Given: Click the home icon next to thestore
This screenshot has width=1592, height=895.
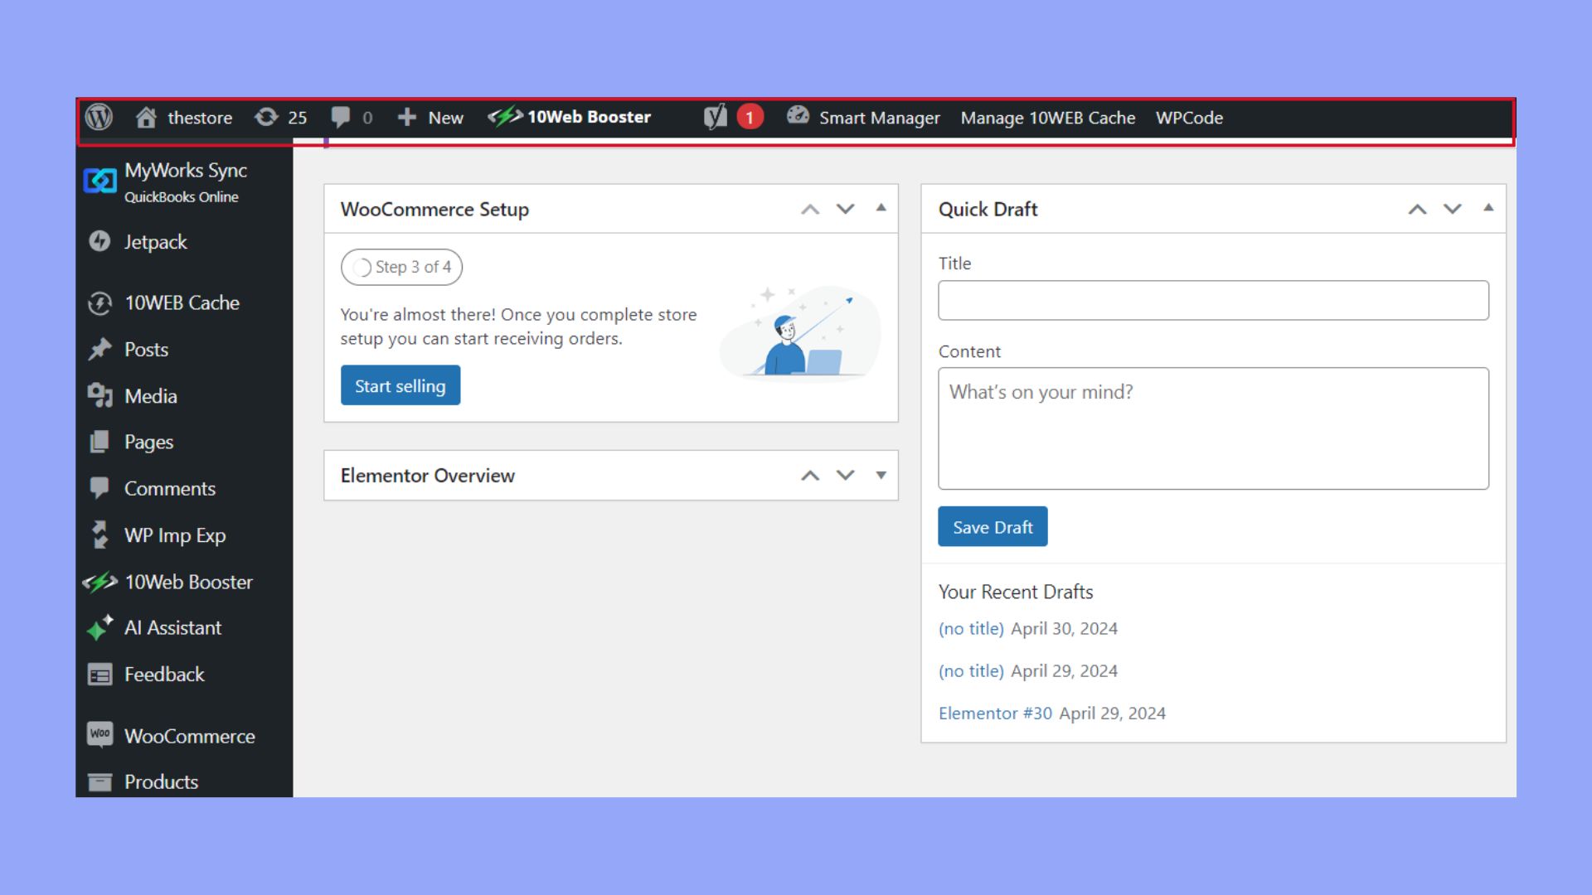Looking at the screenshot, I should click(x=148, y=118).
